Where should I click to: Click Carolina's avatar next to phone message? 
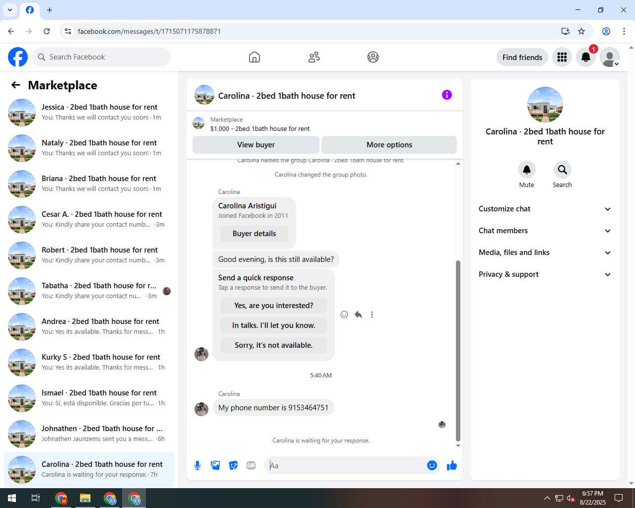click(x=201, y=409)
